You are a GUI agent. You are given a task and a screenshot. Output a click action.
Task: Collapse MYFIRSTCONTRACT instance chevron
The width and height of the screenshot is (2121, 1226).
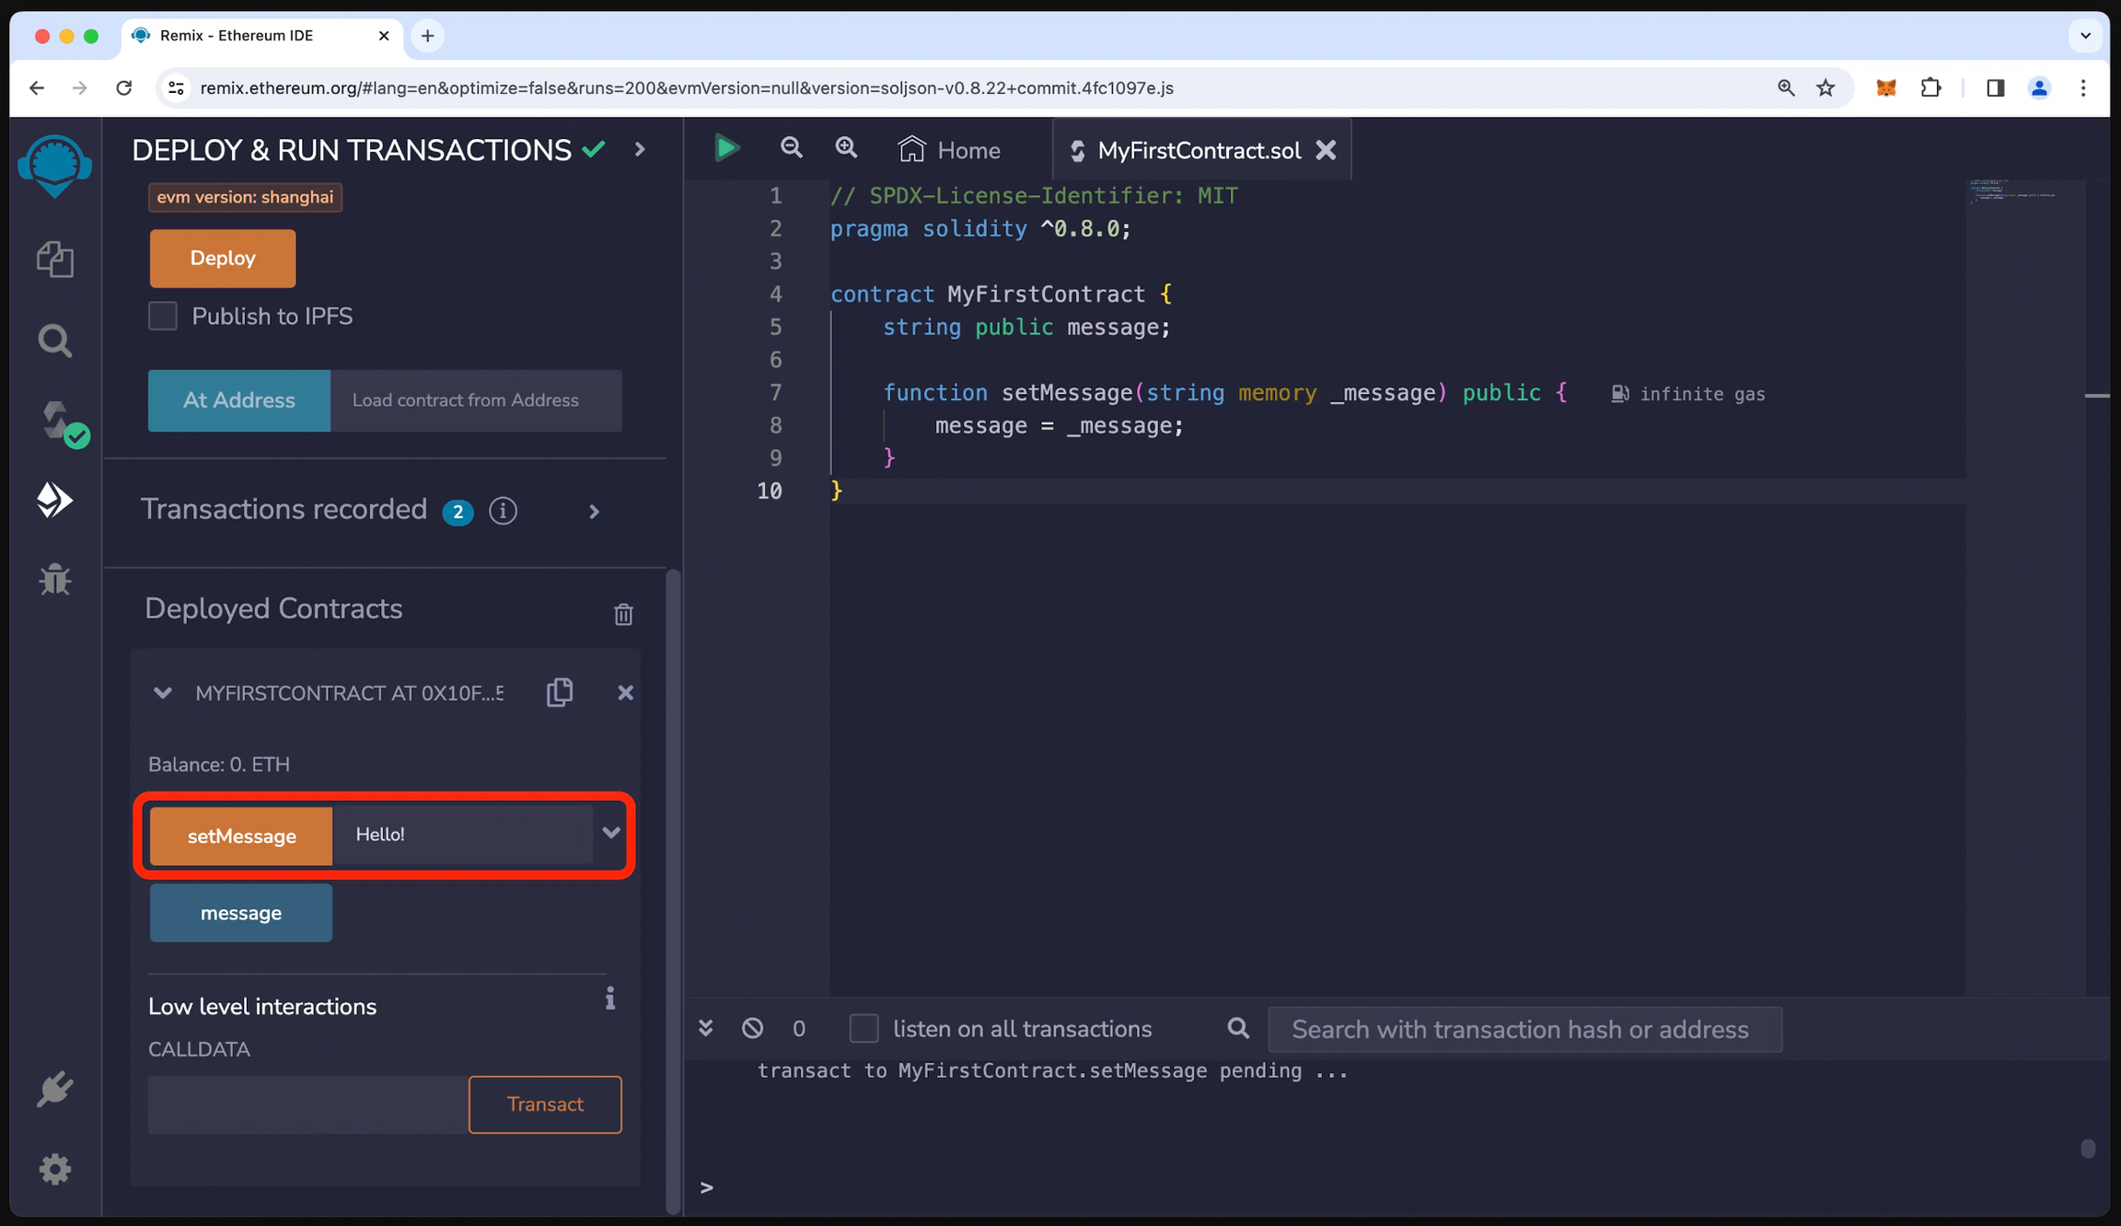pos(163,693)
